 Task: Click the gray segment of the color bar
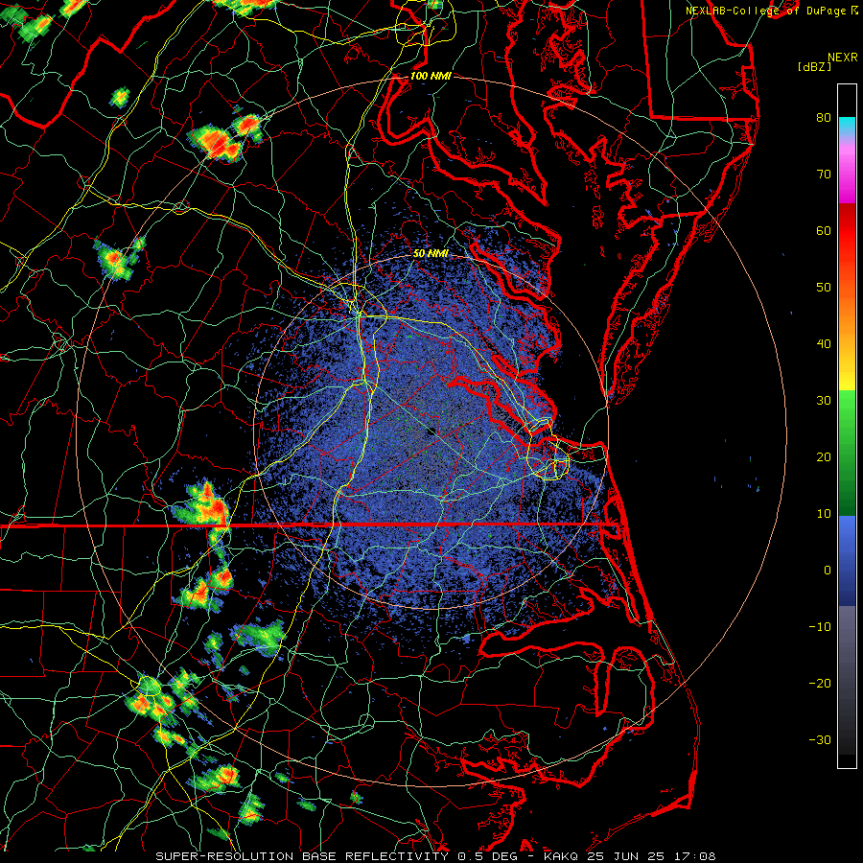tap(847, 680)
